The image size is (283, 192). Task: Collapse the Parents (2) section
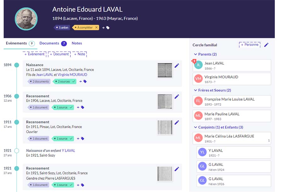[196, 54]
